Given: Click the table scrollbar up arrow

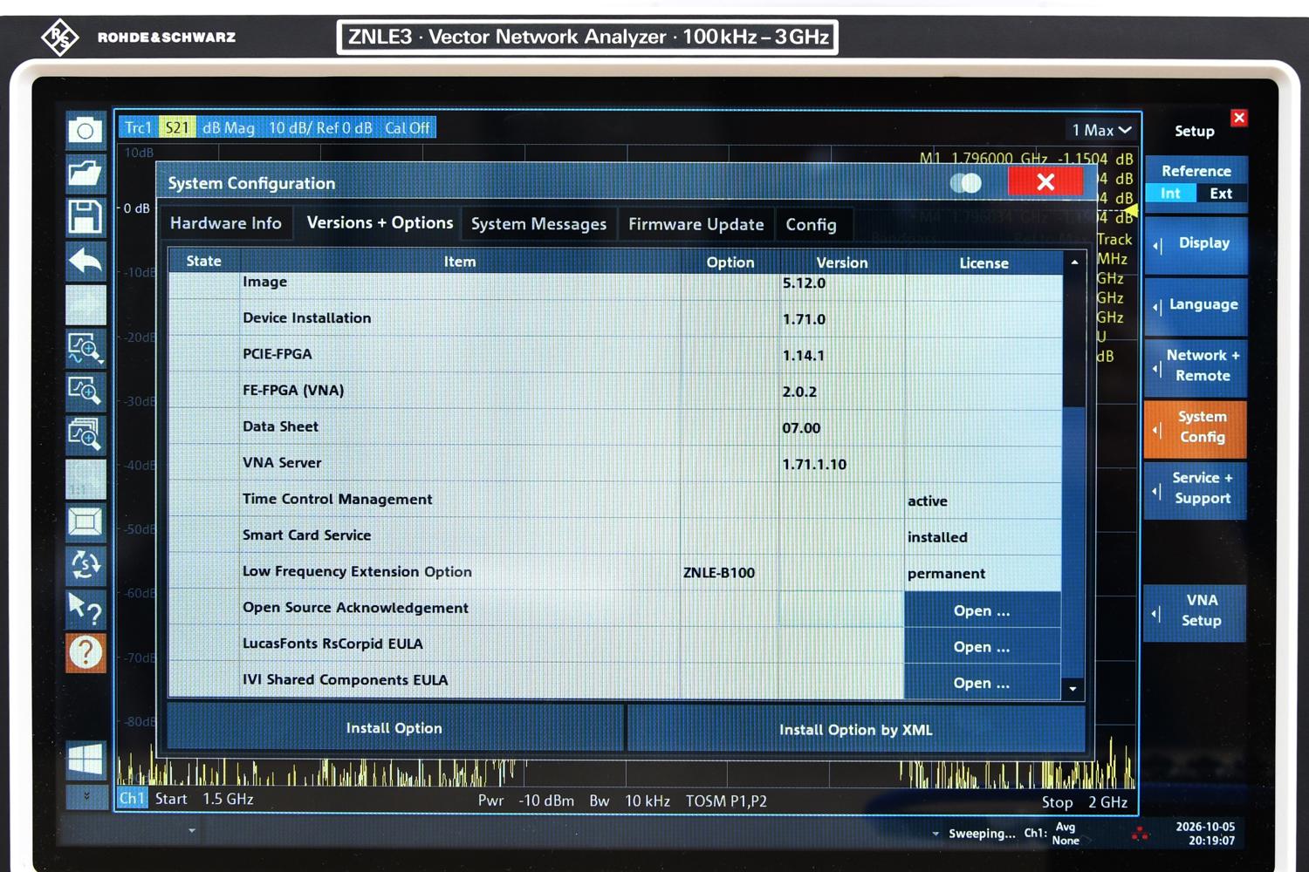Looking at the screenshot, I should pyautogui.click(x=1074, y=262).
